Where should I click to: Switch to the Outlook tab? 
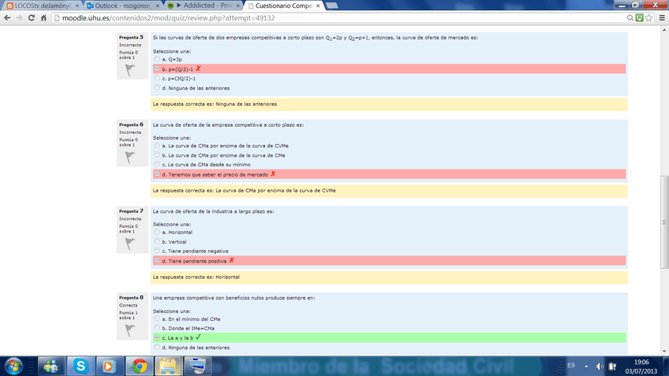121,6
